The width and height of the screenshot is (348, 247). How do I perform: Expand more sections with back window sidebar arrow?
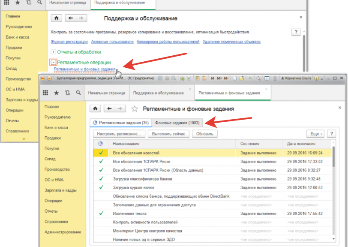click(x=24, y=139)
